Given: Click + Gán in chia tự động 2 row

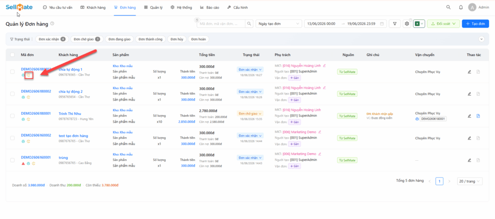Looking at the screenshot, I should point(294,100).
